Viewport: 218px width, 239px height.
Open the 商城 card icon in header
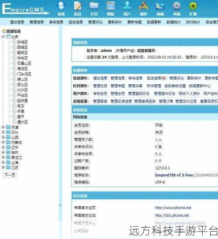(160, 7)
